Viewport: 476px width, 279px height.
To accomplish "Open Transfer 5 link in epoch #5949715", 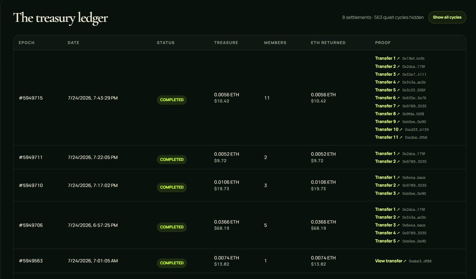I will 388,90.
